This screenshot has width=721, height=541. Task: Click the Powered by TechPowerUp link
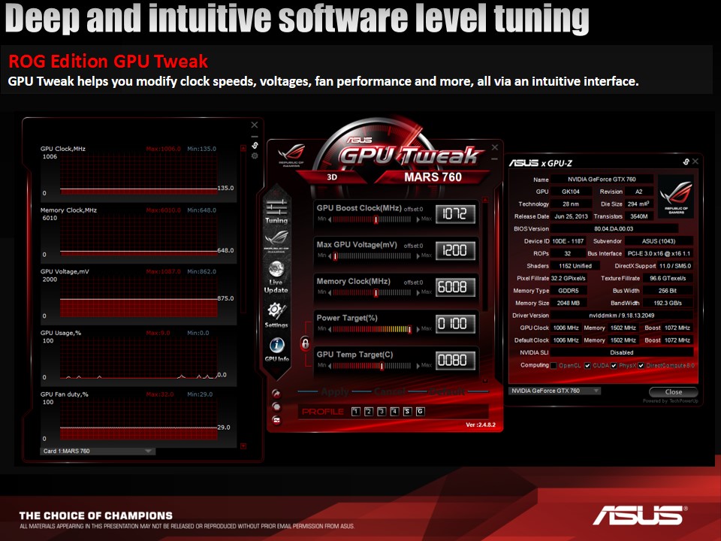point(671,401)
